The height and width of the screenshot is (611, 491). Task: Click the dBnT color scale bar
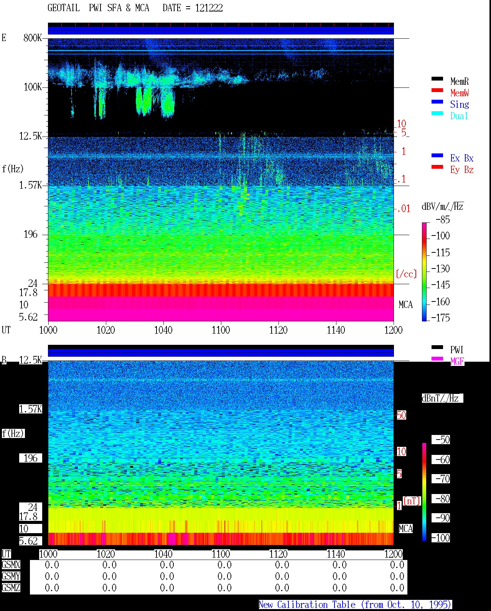click(x=424, y=492)
